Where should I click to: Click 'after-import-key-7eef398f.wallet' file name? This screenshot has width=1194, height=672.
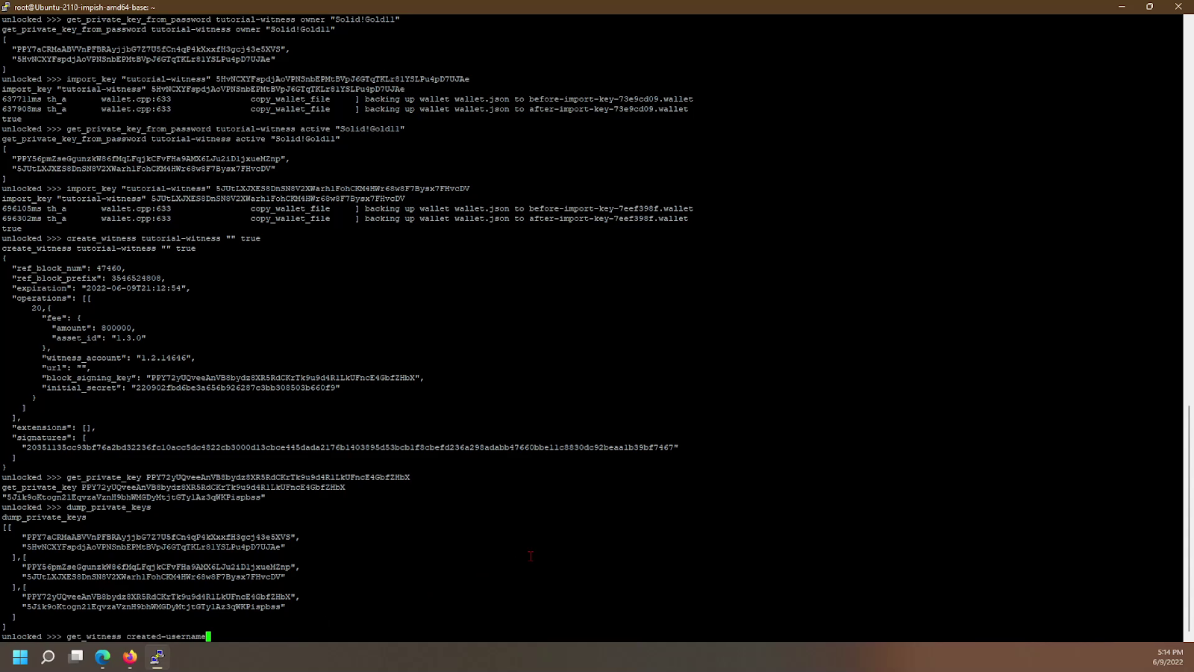[609, 219]
